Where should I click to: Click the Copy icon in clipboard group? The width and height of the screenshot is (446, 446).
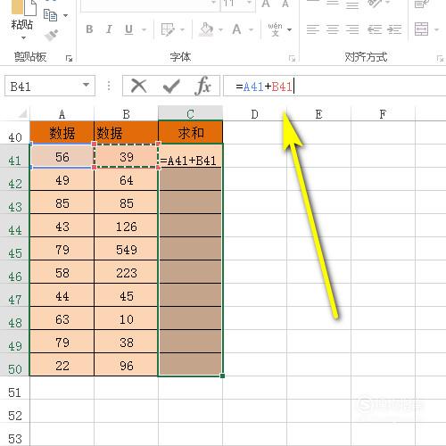pos(50,15)
